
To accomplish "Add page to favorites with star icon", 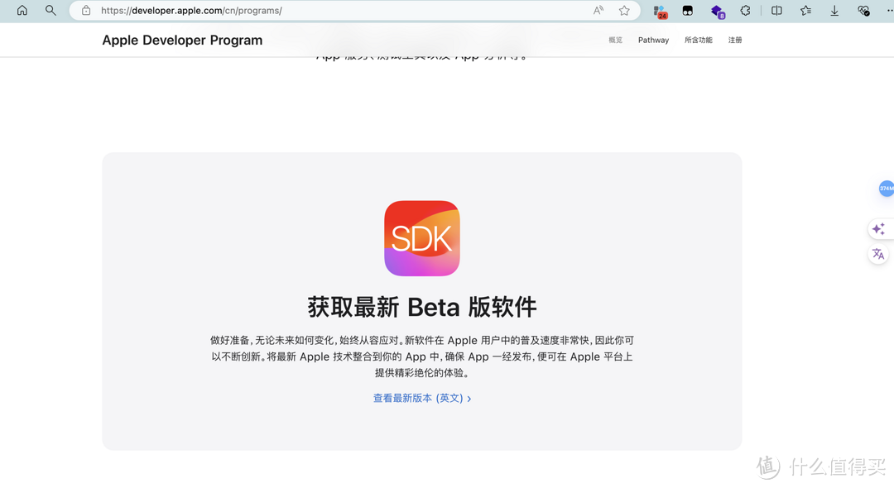I will [624, 10].
